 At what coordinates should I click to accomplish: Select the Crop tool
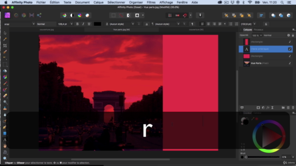5,46
